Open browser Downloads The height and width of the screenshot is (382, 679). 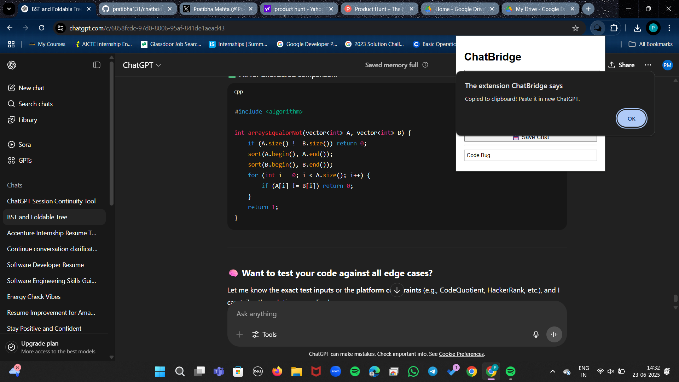coord(637,28)
